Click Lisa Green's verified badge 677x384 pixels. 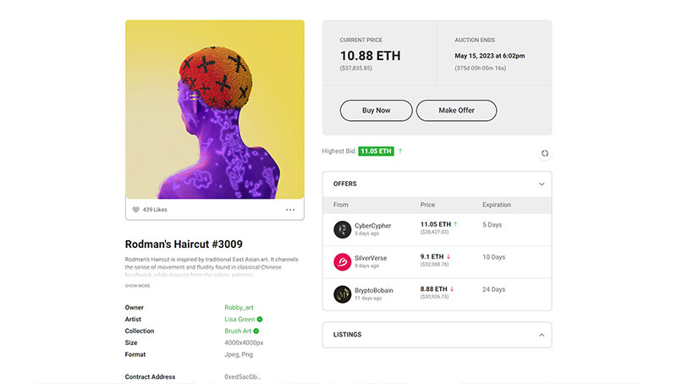coord(260,319)
